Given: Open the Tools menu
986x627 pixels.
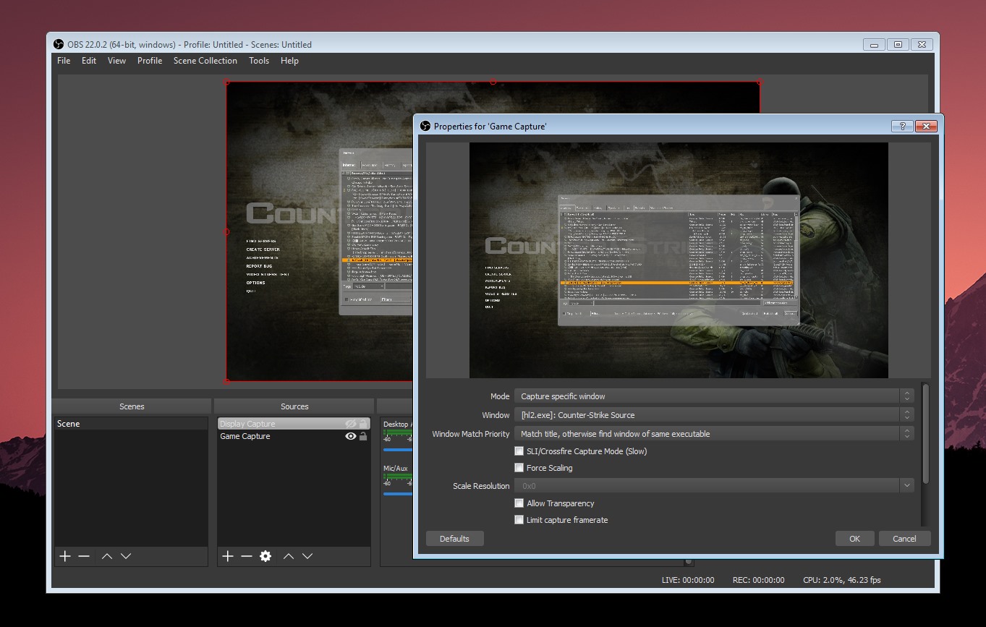Looking at the screenshot, I should 259,61.
